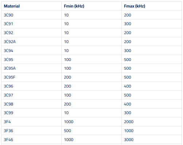Screen dimensions: 183x145
Task: Click the Fmax (kHz) column header
Action: coord(135,6)
